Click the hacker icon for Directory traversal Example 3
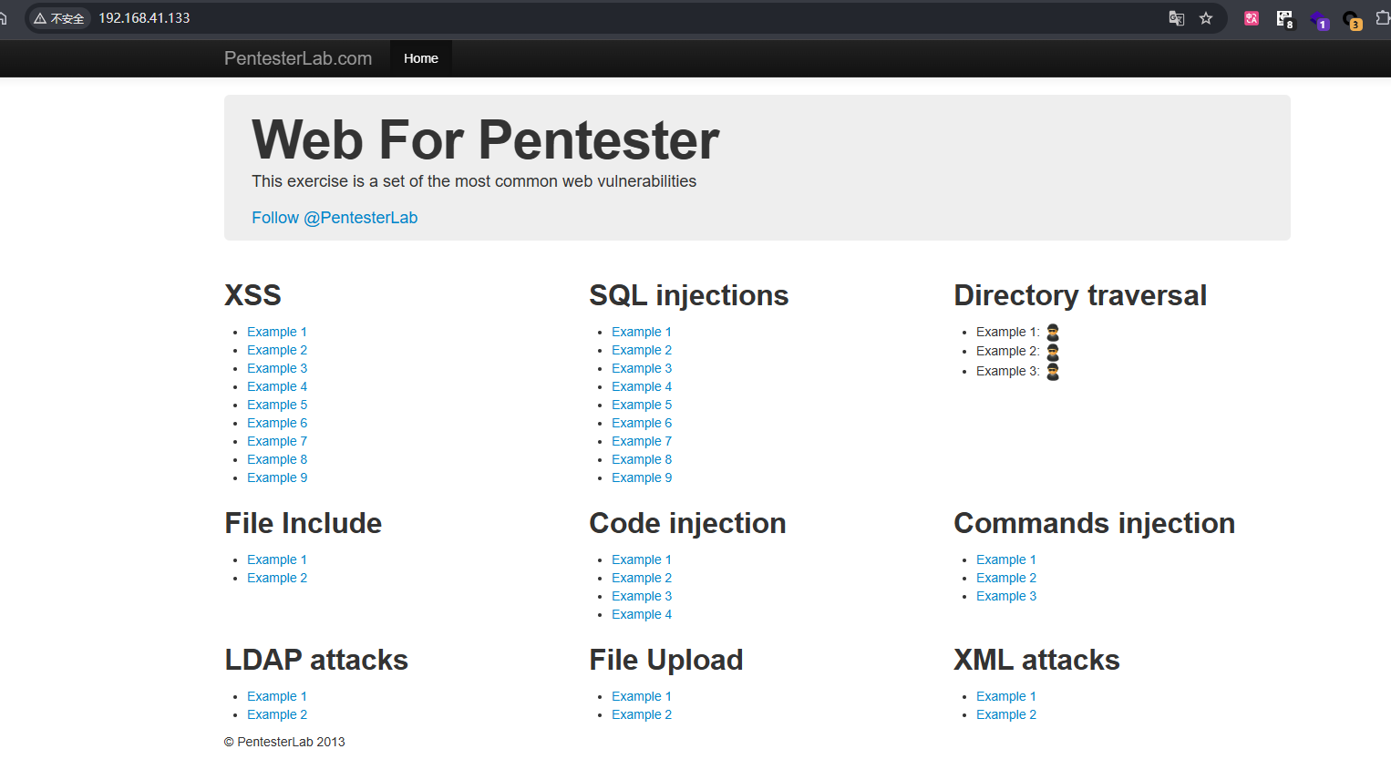 [x=1053, y=372]
